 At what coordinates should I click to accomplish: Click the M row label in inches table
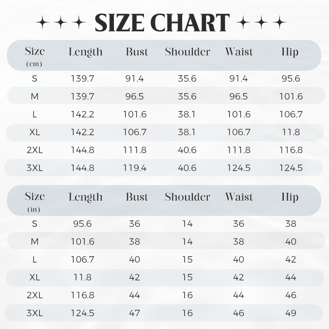[35, 242]
